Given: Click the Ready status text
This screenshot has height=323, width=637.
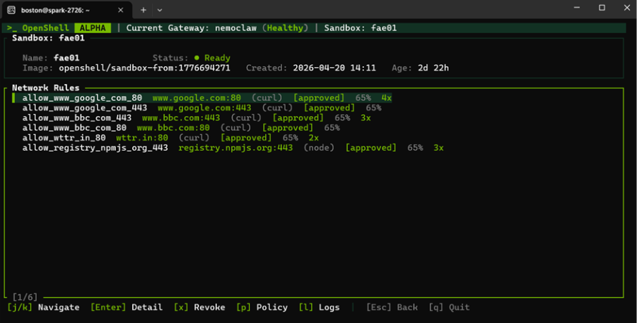Looking at the screenshot, I should pos(217,58).
